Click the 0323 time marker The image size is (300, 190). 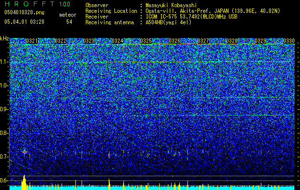[89, 41]
